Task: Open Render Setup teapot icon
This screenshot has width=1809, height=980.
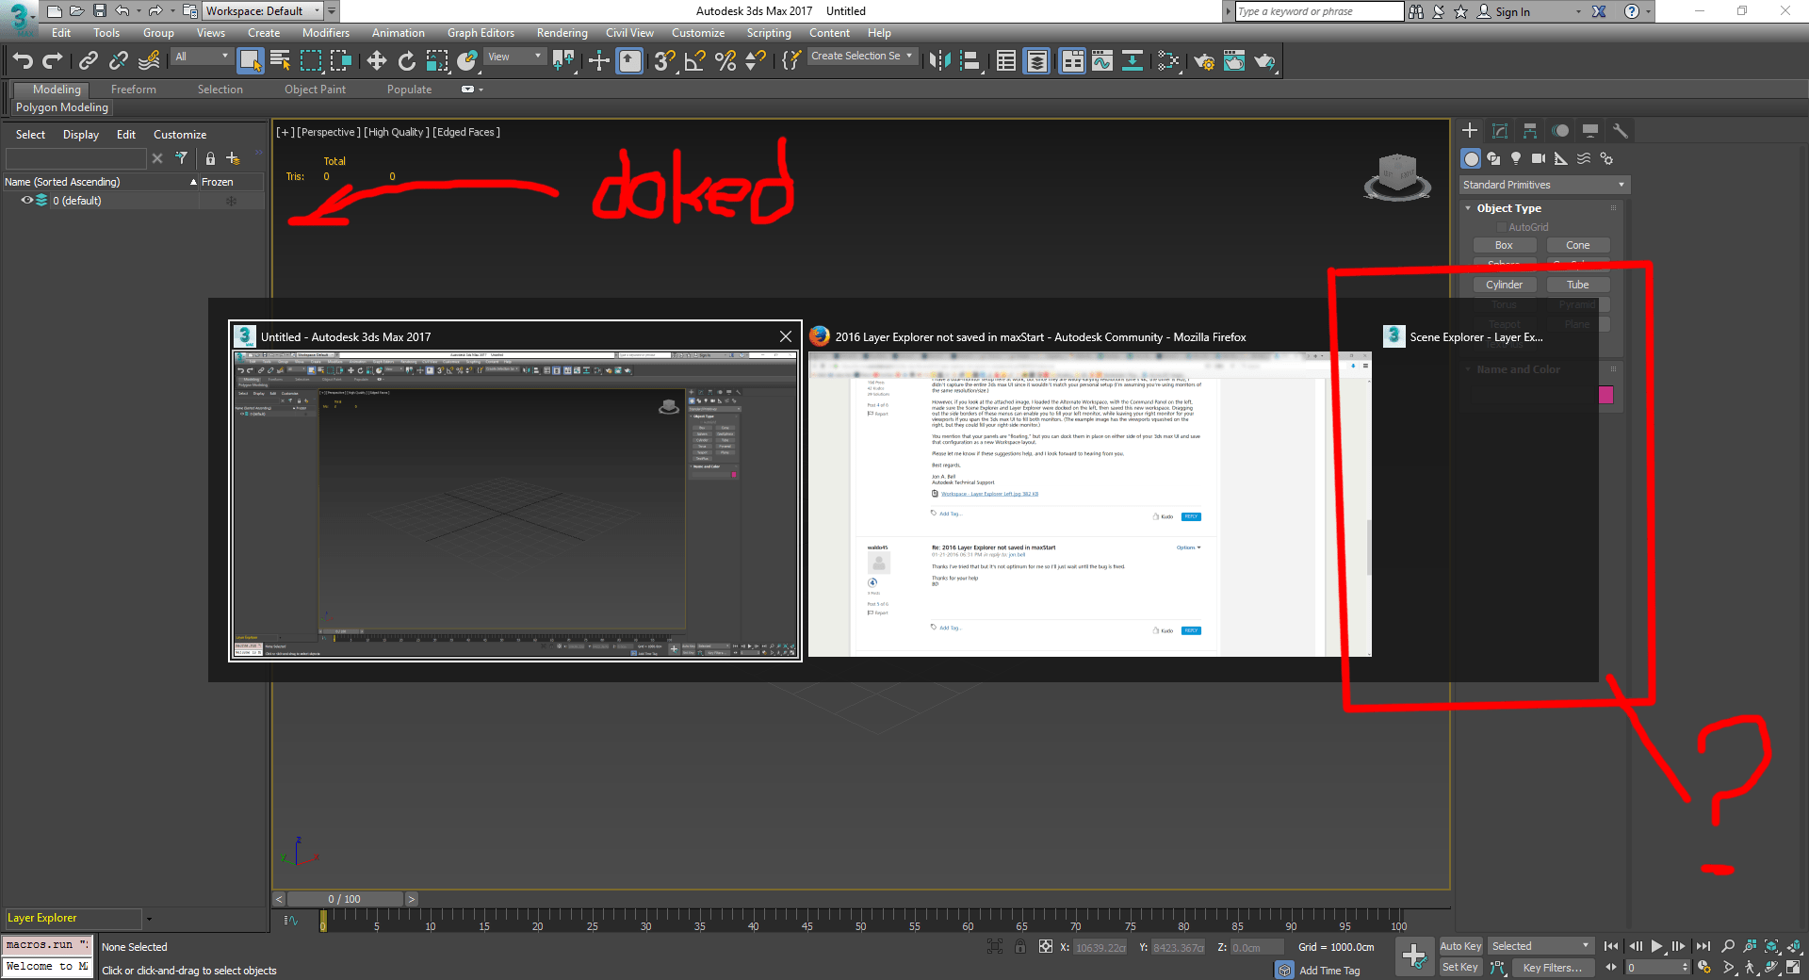Action: click(1204, 61)
